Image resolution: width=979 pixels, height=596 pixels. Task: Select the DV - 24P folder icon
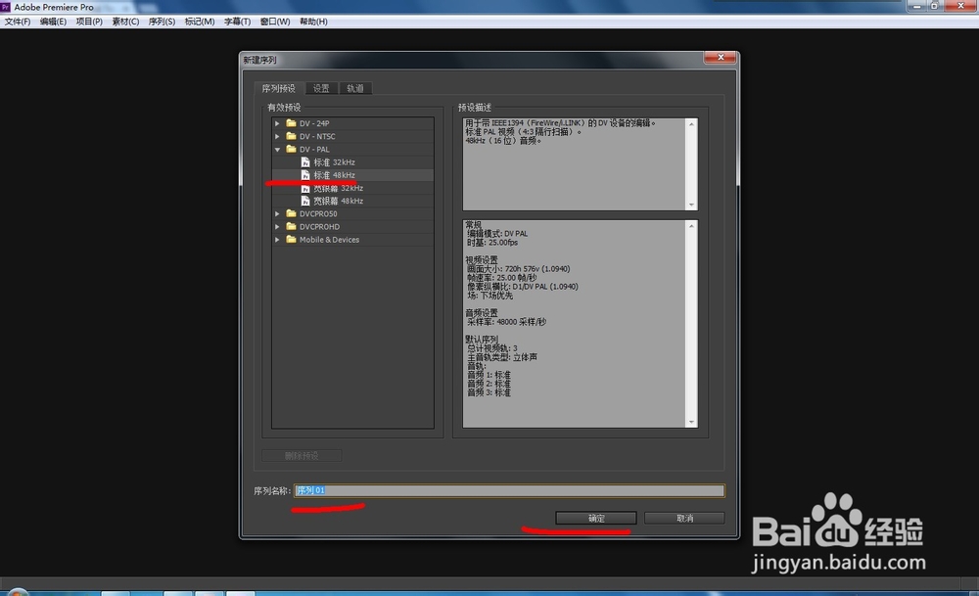291,123
